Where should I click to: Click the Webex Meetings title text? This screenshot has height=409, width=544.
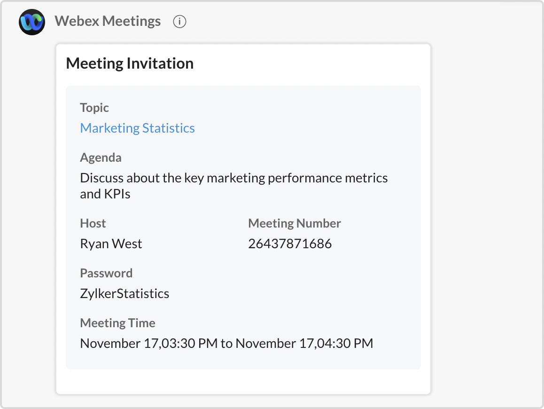coord(108,21)
